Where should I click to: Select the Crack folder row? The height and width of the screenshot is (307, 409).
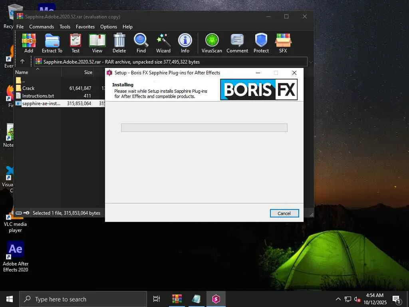tap(60, 88)
